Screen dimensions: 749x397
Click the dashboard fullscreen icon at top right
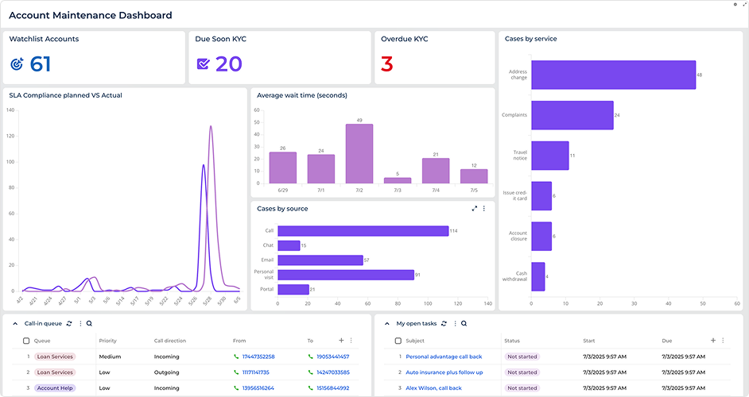point(744,5)
